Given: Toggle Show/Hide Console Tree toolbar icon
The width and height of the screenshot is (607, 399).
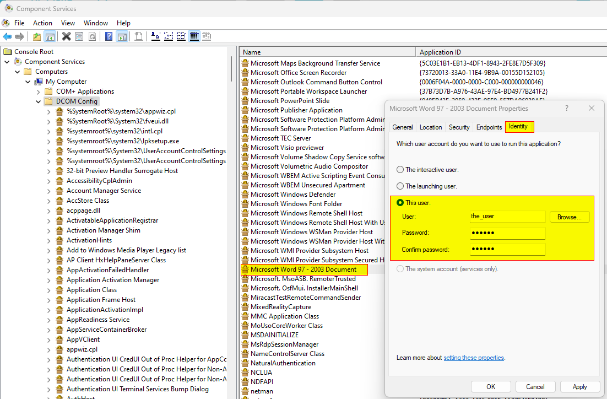Looking at the screenshot, I should [50, 36].
